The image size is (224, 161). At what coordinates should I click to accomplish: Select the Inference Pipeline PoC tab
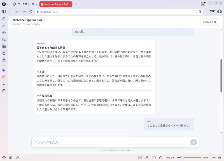point(56,4)
